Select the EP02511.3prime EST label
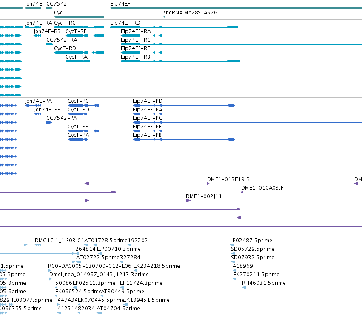The image size is (362, 315). [94, 283]
